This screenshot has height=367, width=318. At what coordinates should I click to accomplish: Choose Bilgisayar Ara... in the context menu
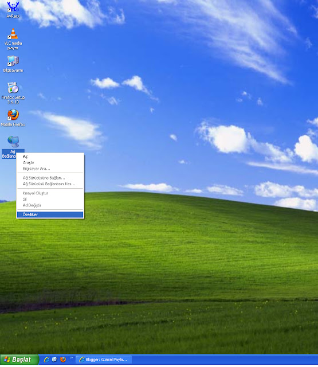click(50, 169)
